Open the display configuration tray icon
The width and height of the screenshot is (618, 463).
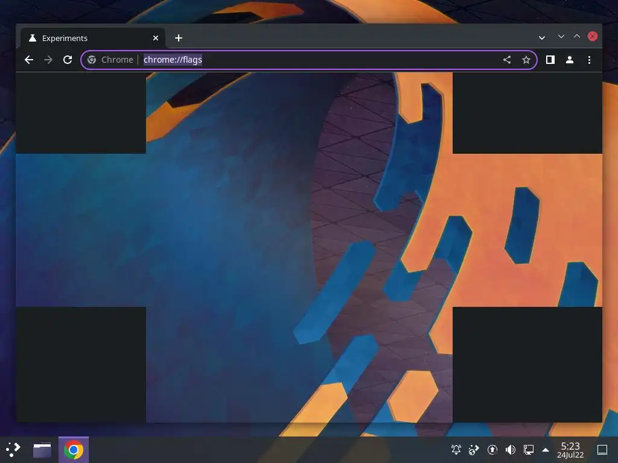pyautogui.click(x=529, y=450)
